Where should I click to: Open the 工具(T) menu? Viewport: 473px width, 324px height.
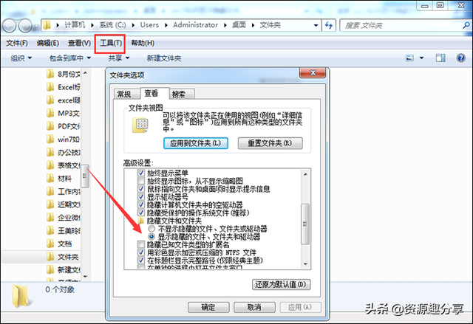click(111, 44)
